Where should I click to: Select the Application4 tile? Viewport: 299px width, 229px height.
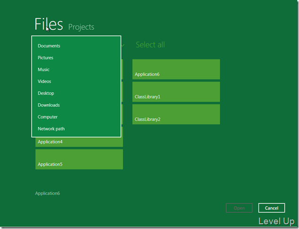79,142
